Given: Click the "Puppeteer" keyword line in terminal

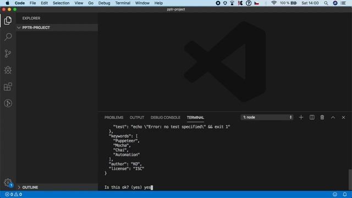Looking at the screenshot, I should pyautogui.click(x=126, y=141).
